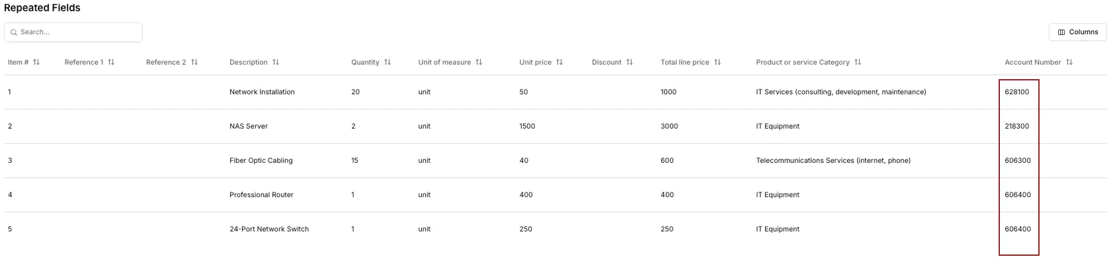Sort by Account Number column icon
This screenshot has height=269, width=1113.
point(1069,62)
